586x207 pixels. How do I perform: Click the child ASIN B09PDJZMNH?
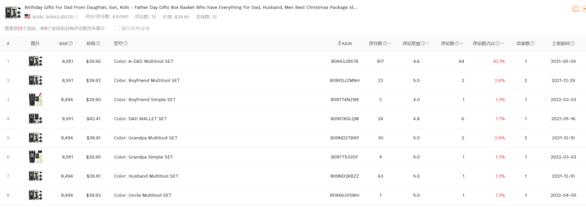pos(345,81)
